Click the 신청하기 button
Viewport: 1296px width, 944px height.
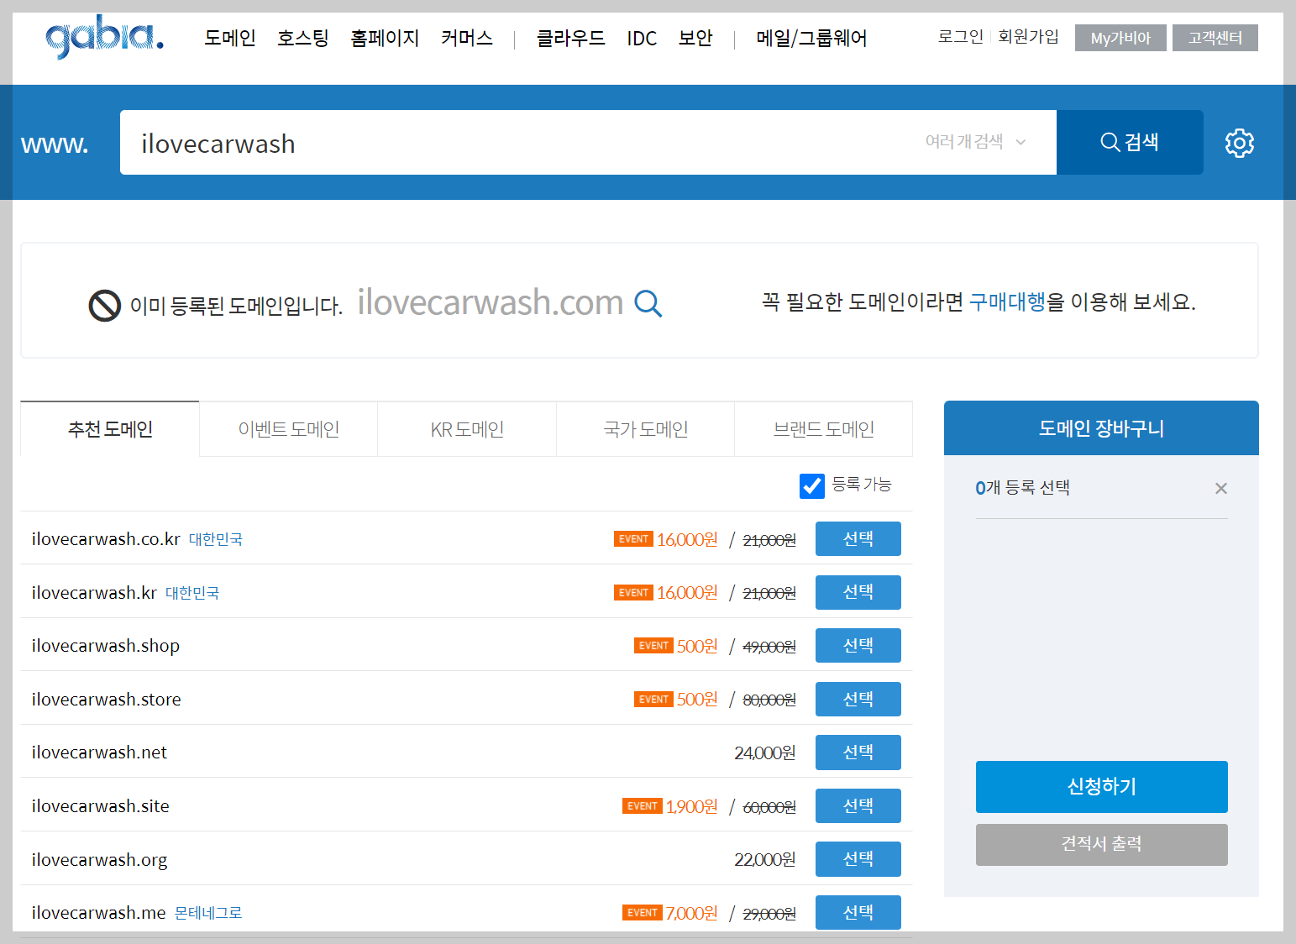click(x=1101, y=786)
